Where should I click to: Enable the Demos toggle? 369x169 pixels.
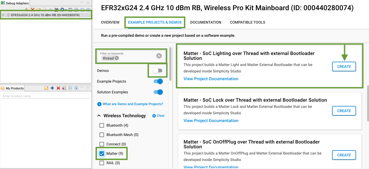click(158, 71)
